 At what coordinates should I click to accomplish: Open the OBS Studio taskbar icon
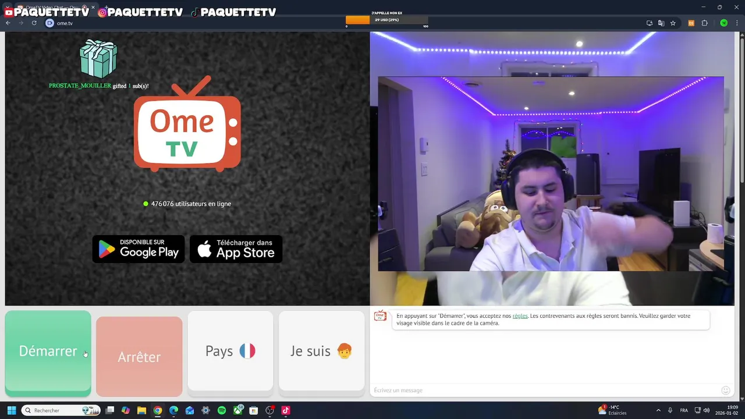pyautogui.click(x=269, y=410)
